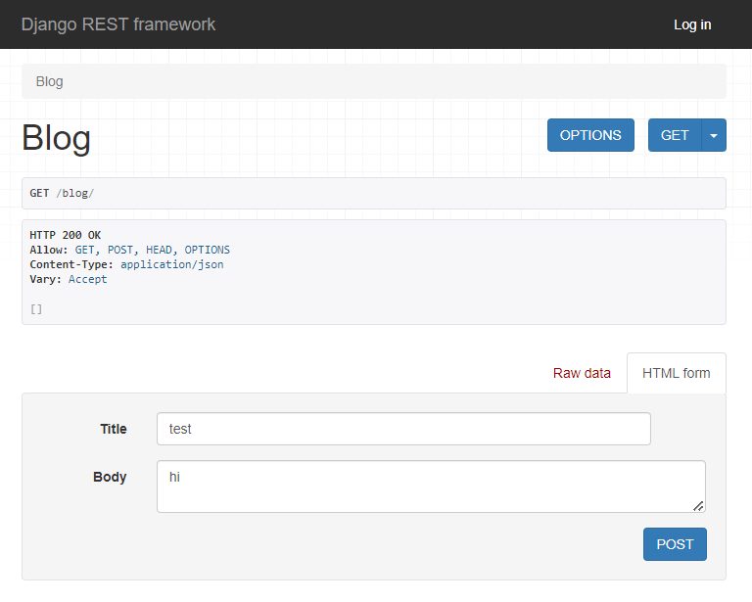Focus the Title input field
752x602 pixels.
coord(403,429)
